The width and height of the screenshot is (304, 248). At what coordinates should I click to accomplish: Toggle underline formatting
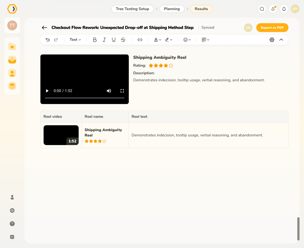(x=114, y=40)
